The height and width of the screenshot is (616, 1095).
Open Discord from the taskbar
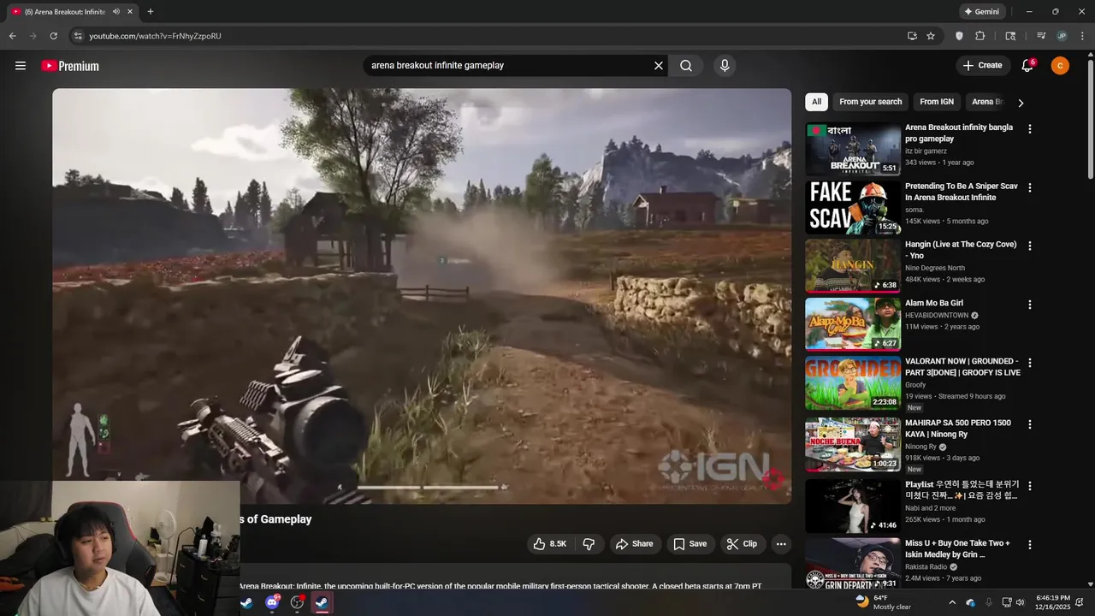pyautogui.click(x=272, y=602)
